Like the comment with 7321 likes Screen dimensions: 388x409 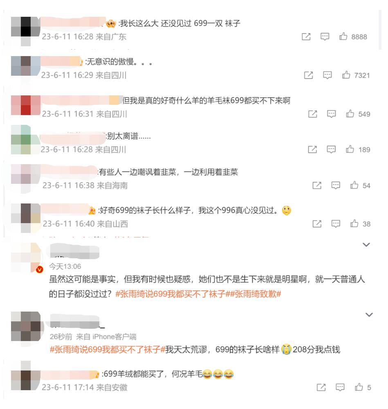click(346, 75)
